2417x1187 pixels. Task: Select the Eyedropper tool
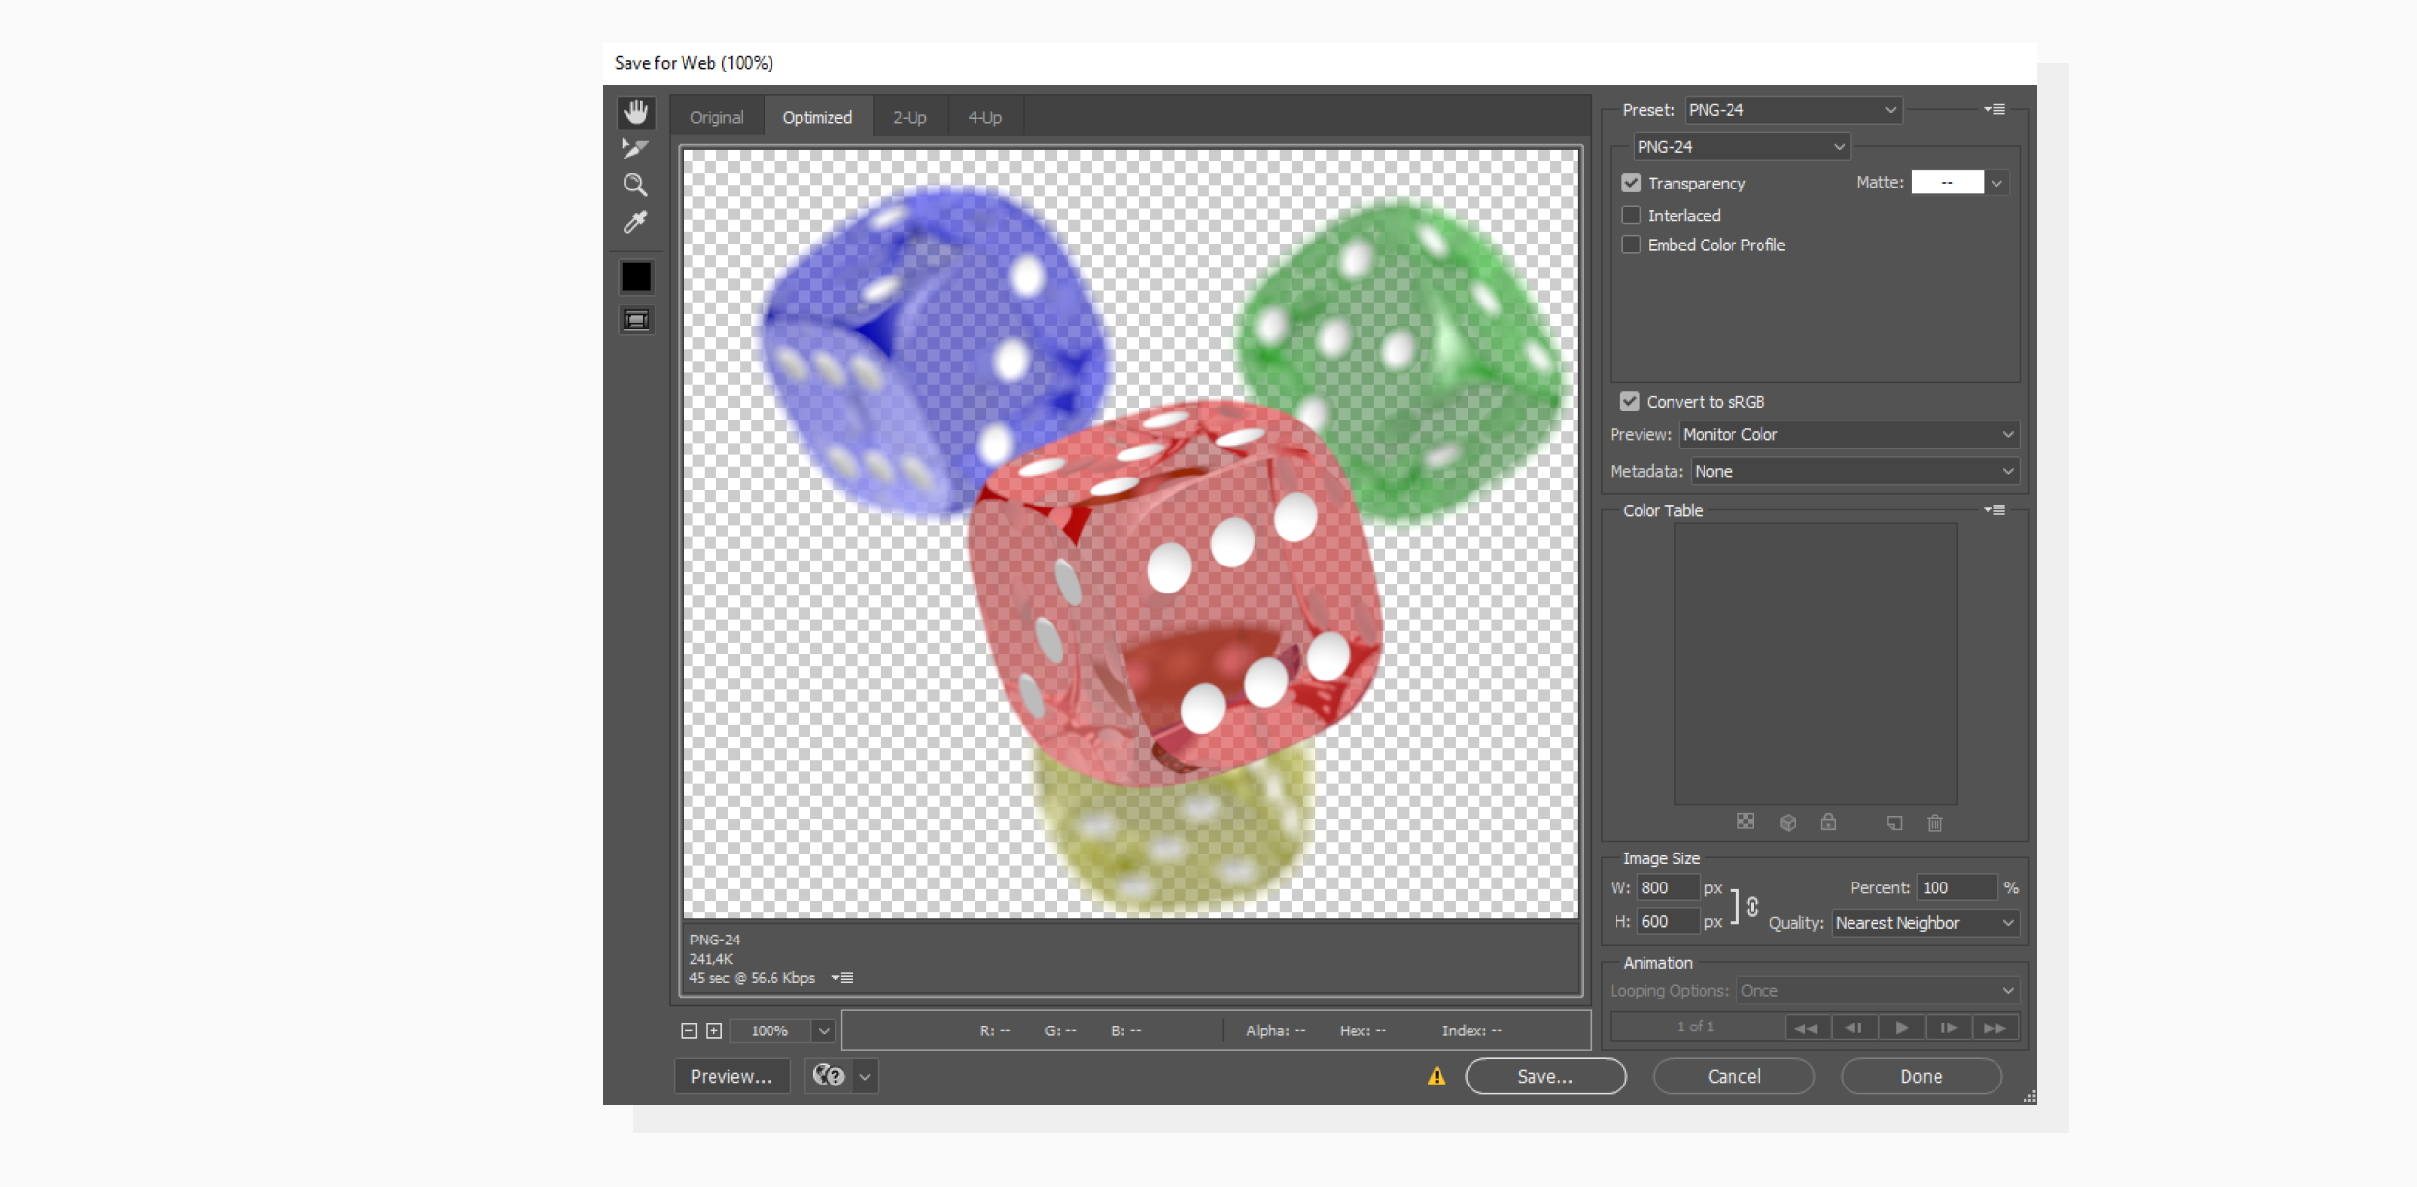click(635, 220)
